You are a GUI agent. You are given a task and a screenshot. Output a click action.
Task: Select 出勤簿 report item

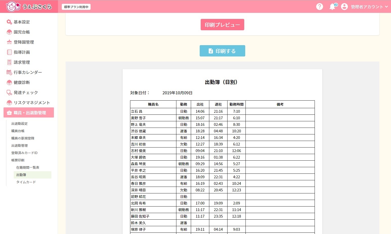tap(32, 175)
